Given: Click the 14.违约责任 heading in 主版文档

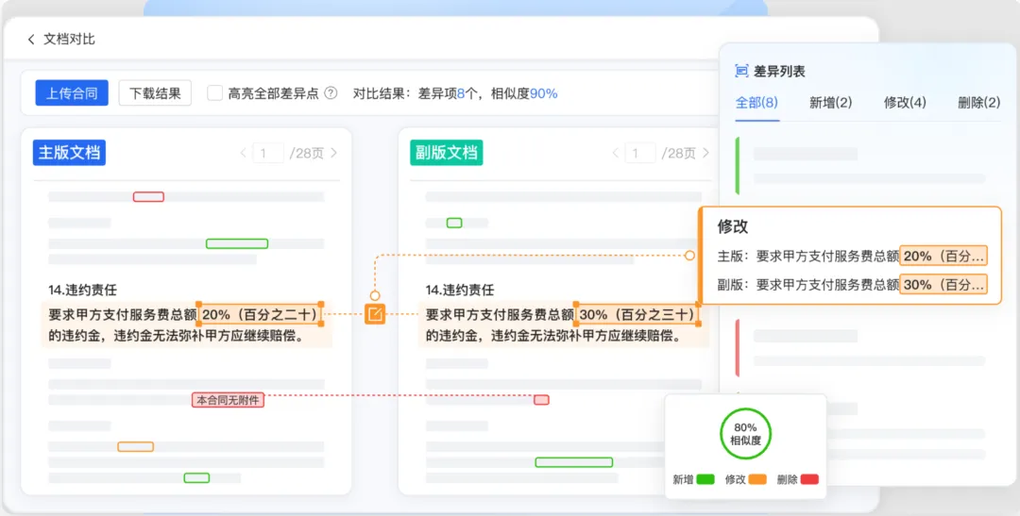Looking at the screenshot, I should [82, 290].
